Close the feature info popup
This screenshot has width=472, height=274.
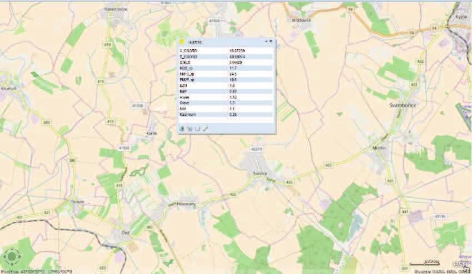(271, 41)
